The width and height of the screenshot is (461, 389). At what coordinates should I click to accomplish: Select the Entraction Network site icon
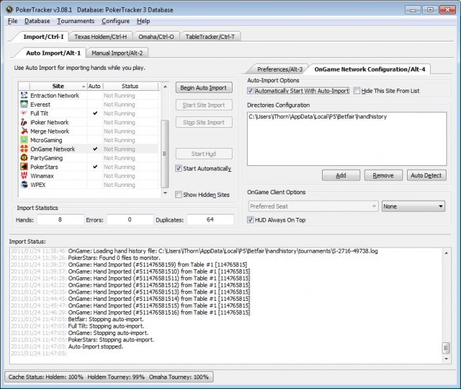click(24, 95)
